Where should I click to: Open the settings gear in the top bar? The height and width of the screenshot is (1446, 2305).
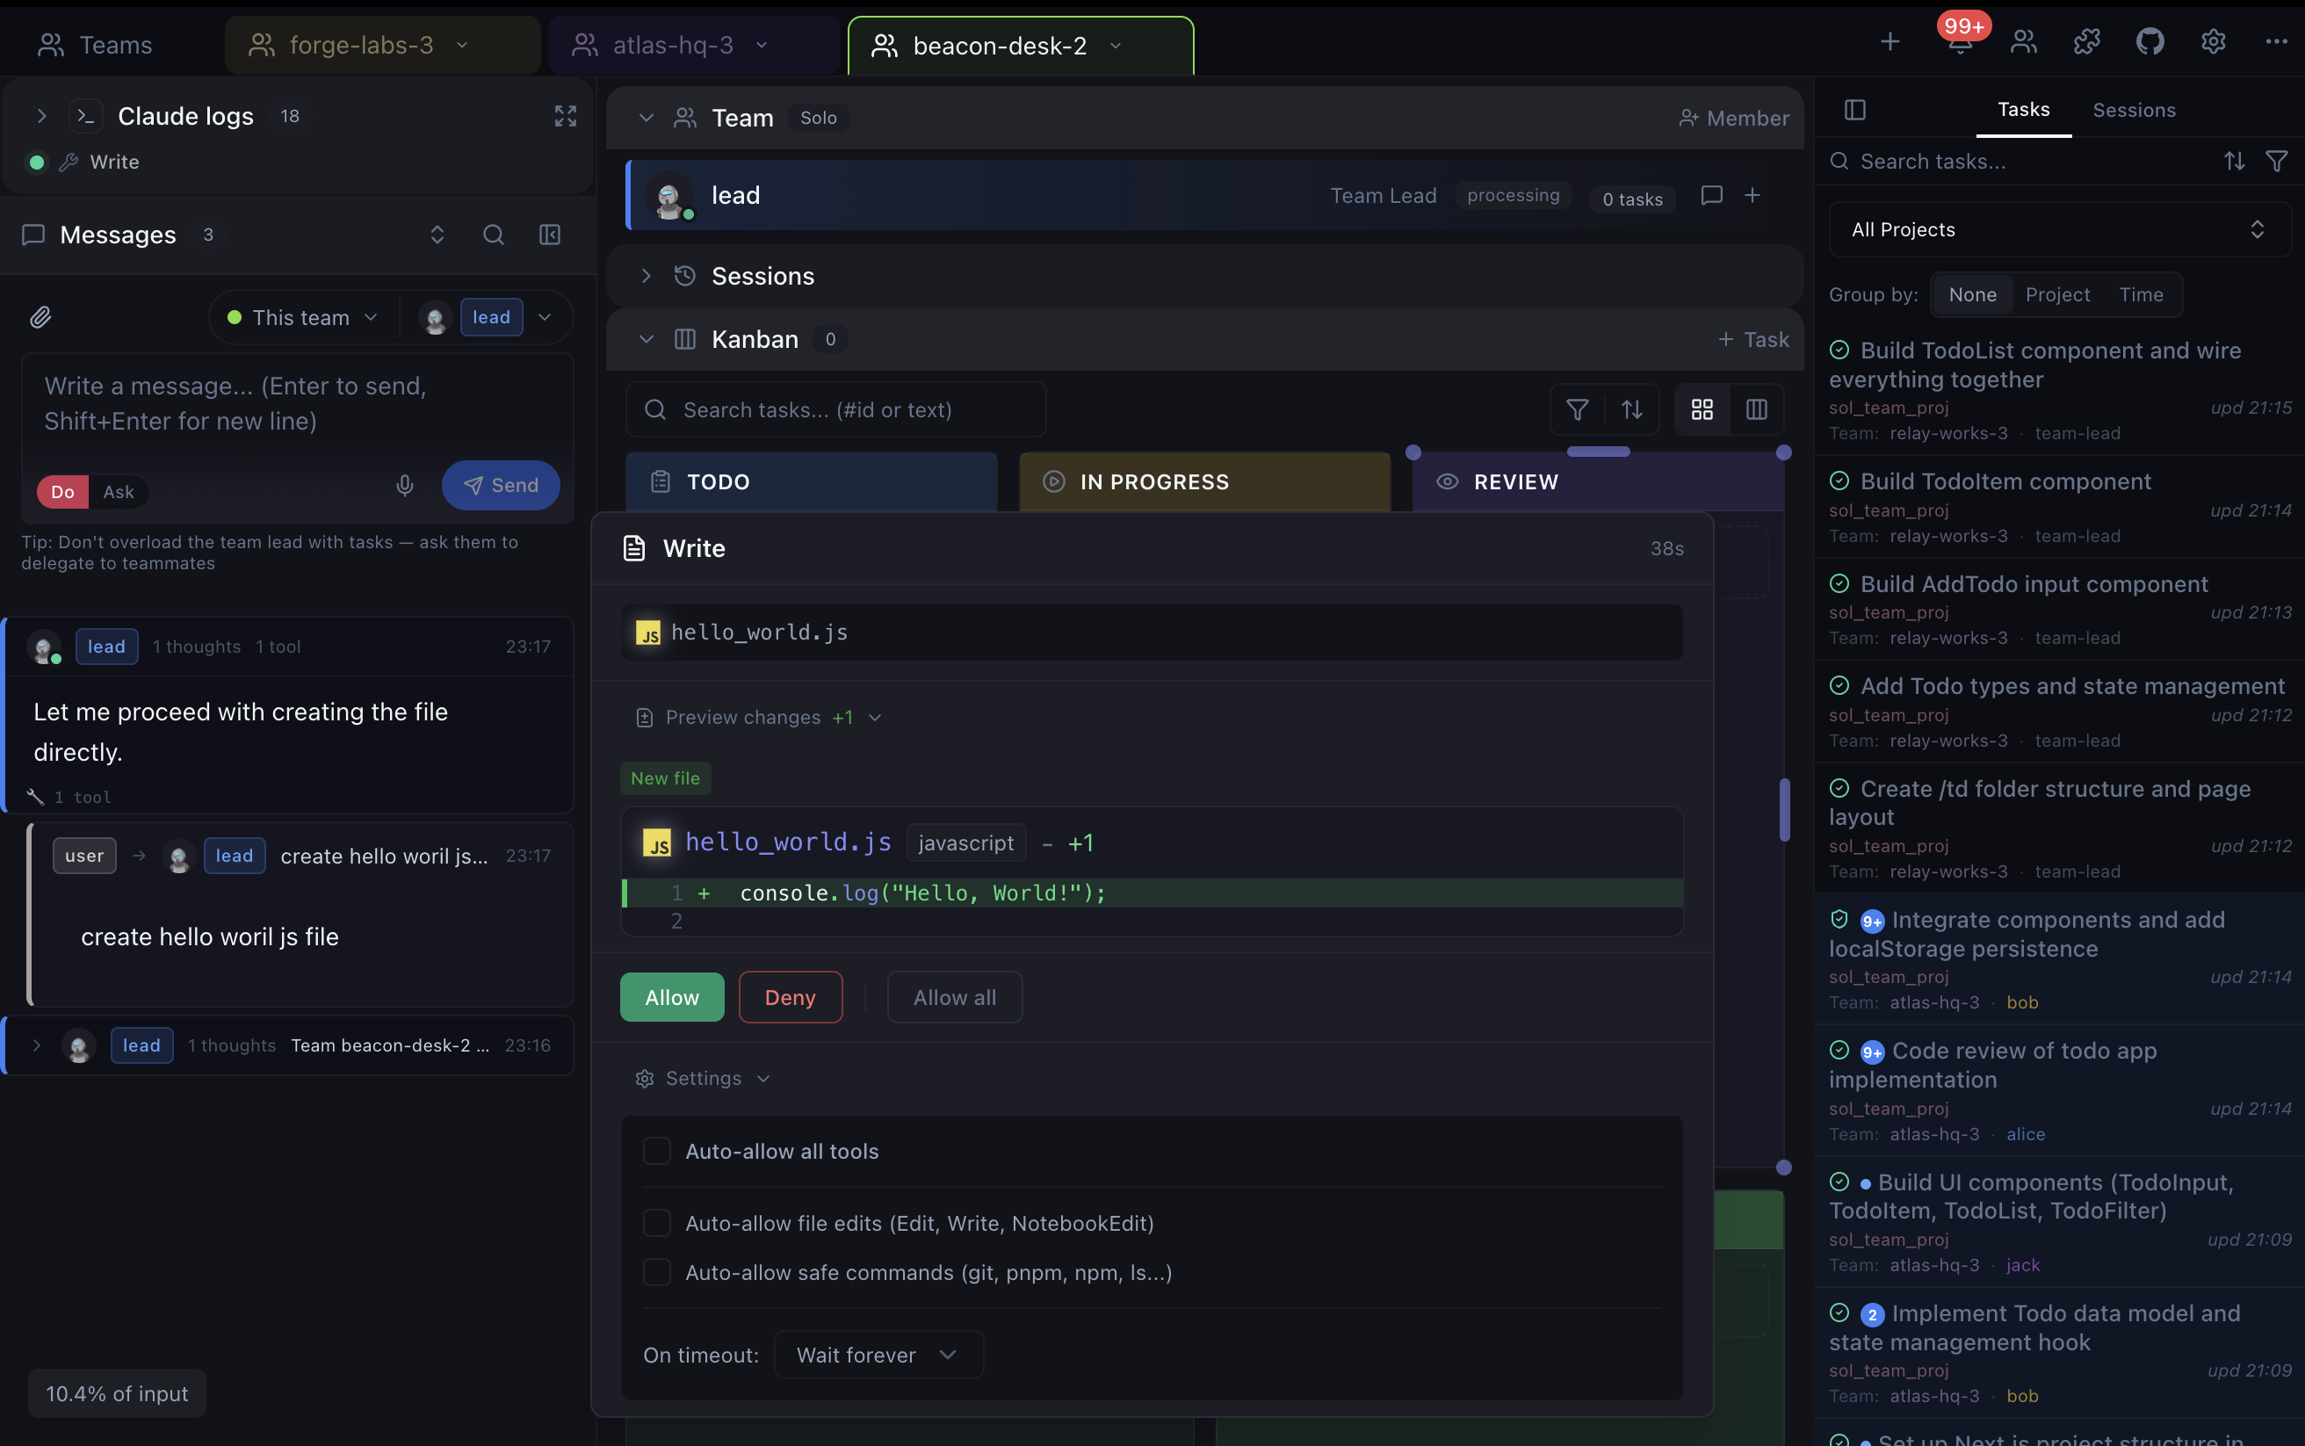coord(2212,42)
